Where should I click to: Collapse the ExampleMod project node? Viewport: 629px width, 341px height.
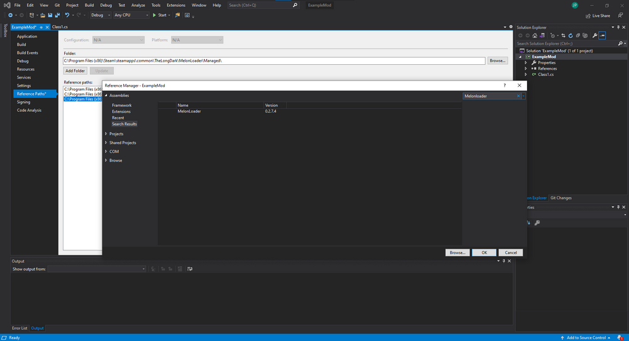coord(521,57)
